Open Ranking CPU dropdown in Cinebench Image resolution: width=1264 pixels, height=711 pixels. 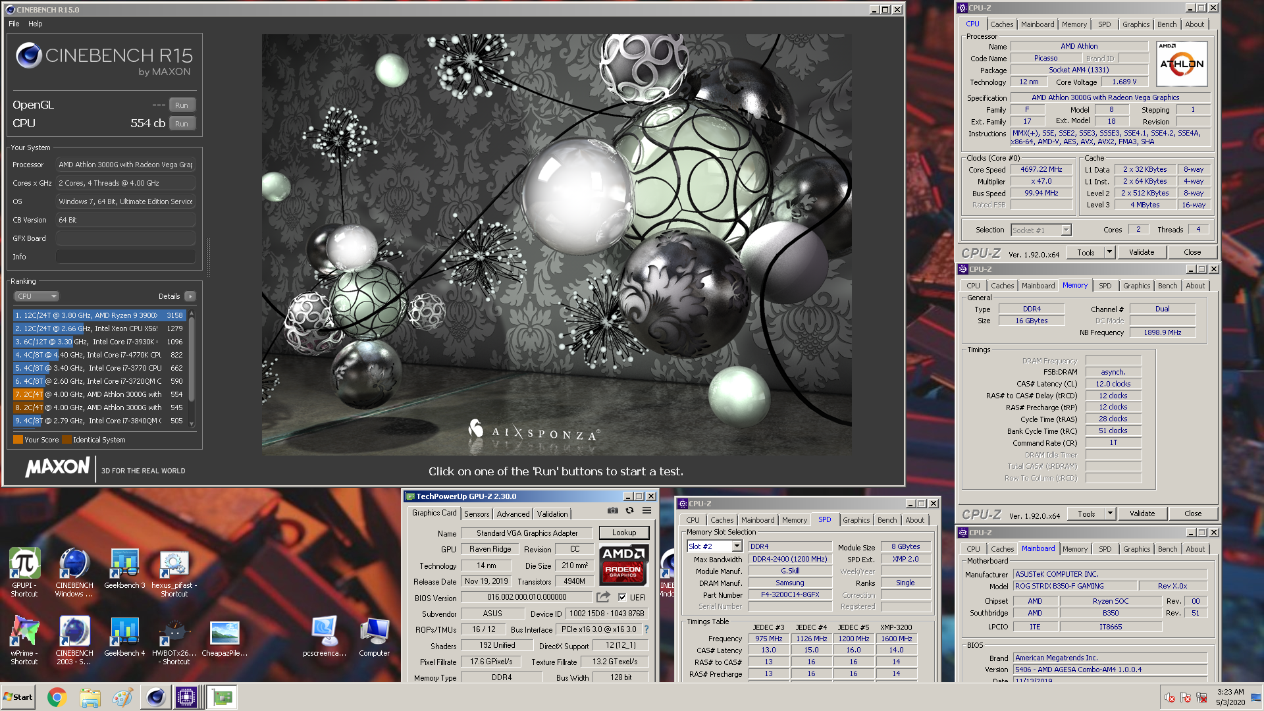(x=37, y=296)
